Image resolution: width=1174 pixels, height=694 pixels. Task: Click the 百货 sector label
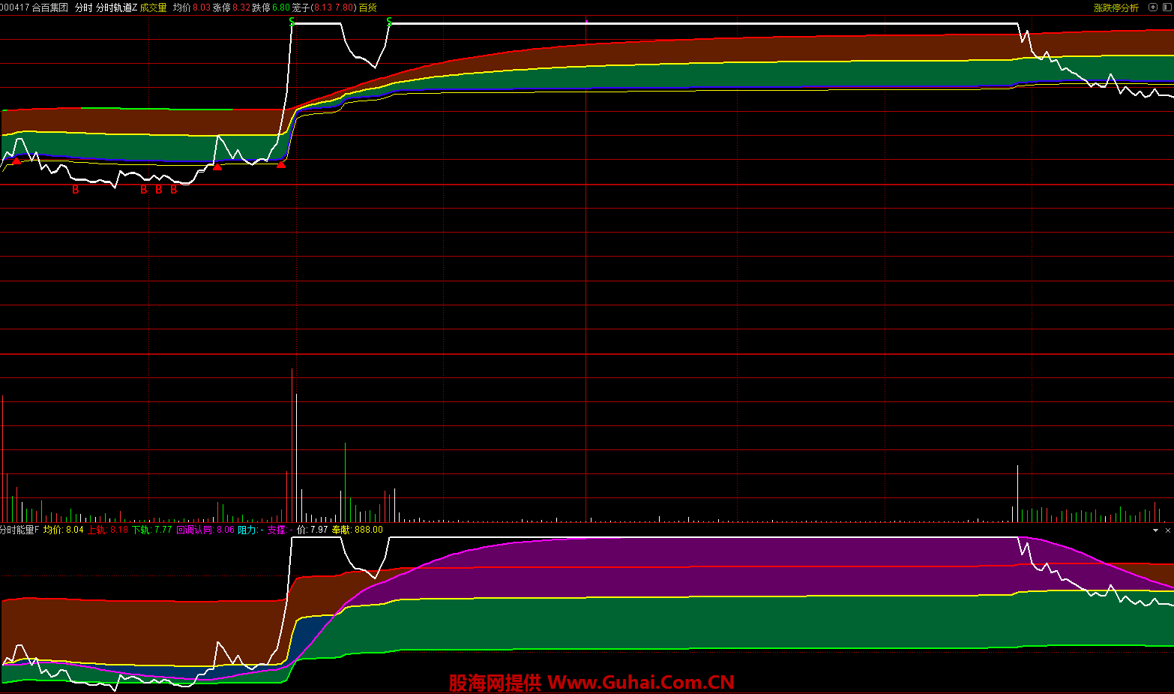coord(367,8)
